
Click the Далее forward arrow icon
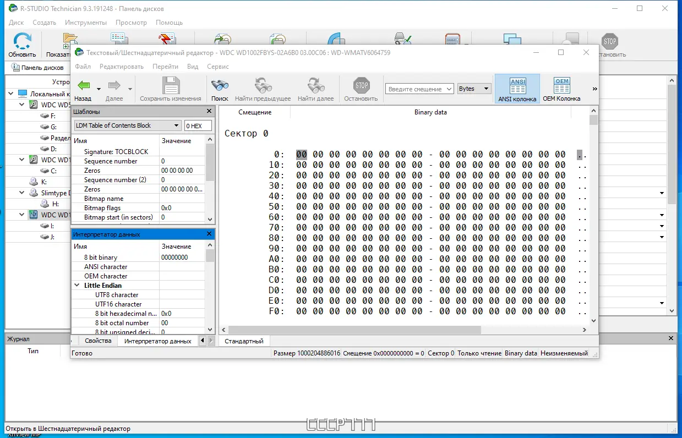114,85
